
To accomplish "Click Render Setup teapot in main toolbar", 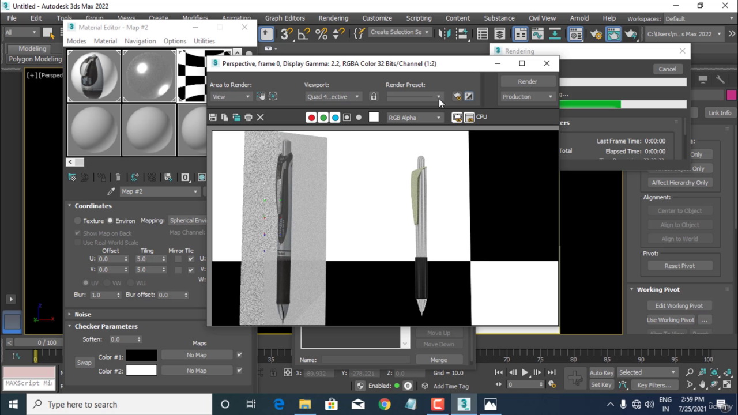I will (x=596, y=34).
